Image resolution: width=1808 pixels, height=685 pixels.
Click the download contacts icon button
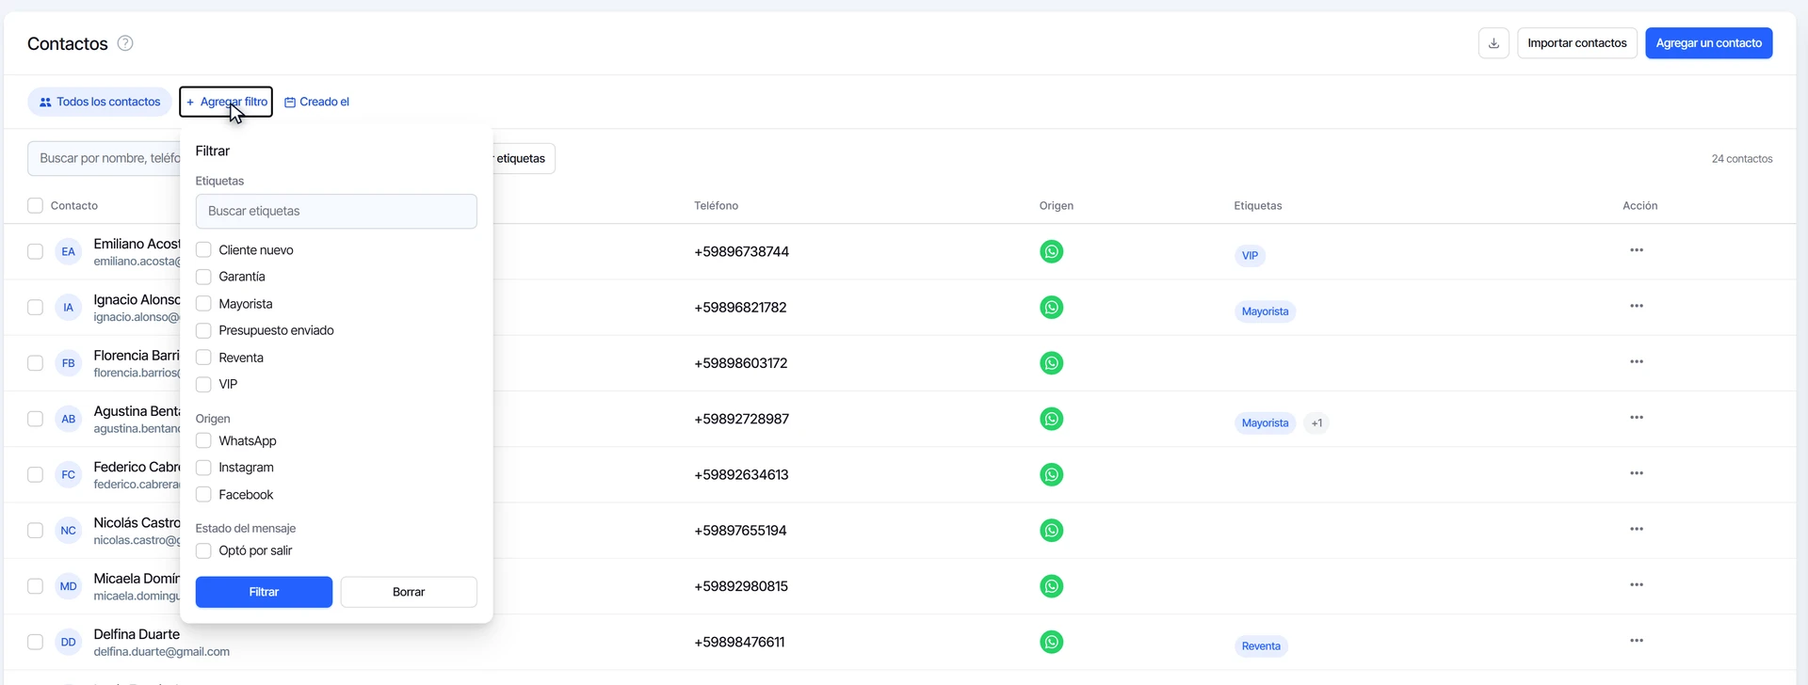(x=1493, y=43)
